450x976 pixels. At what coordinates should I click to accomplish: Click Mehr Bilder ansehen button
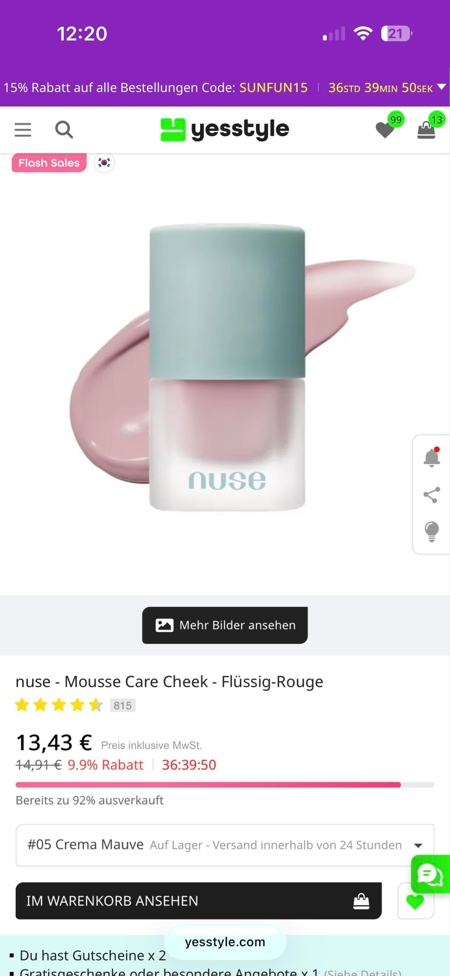pyautogui.click(x=225, y=625)
